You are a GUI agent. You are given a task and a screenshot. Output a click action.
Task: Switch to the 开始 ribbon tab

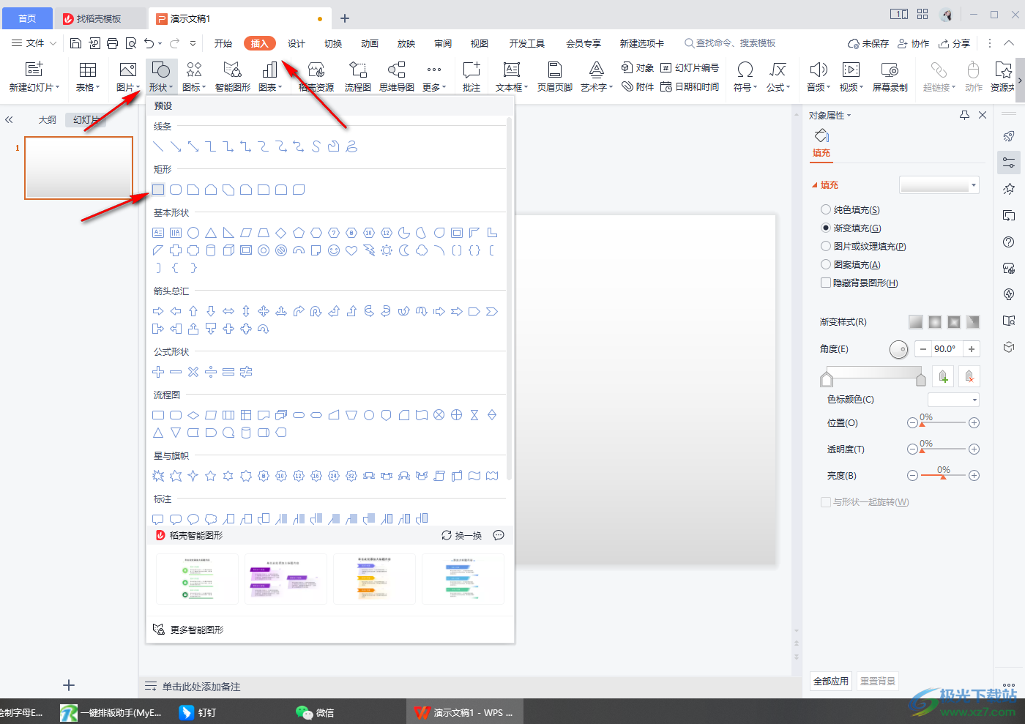click(x=223, y=43)
